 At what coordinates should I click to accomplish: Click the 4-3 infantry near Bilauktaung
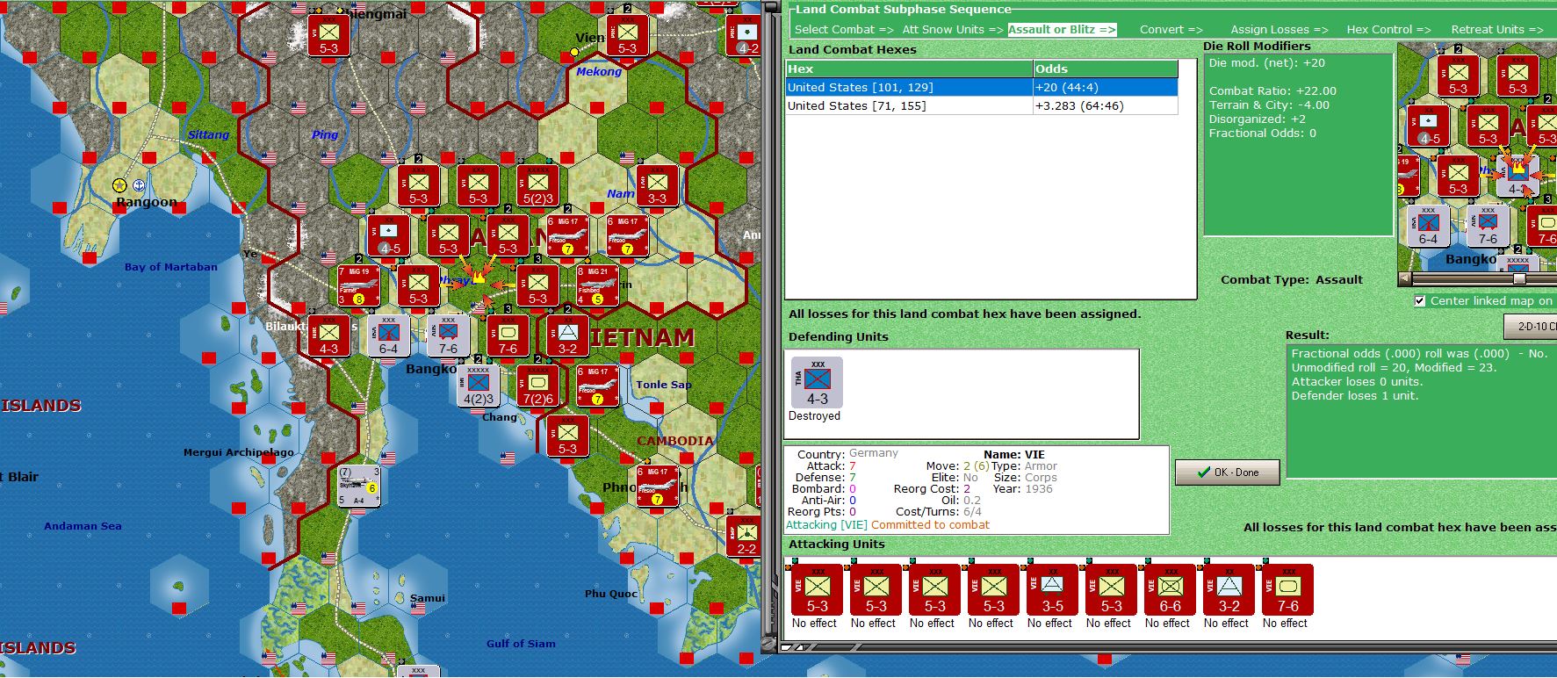[328, 335]
